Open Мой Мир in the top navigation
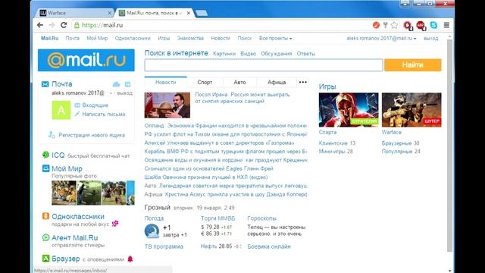The height and width of the screenshot is (273, 485). pyautogui.click(x=97, y=39)
